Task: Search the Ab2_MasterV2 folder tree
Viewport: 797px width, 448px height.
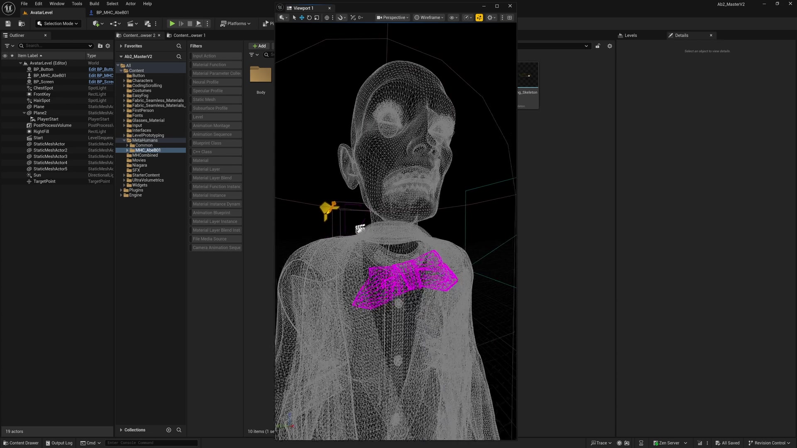Action: tap(179, 56)
